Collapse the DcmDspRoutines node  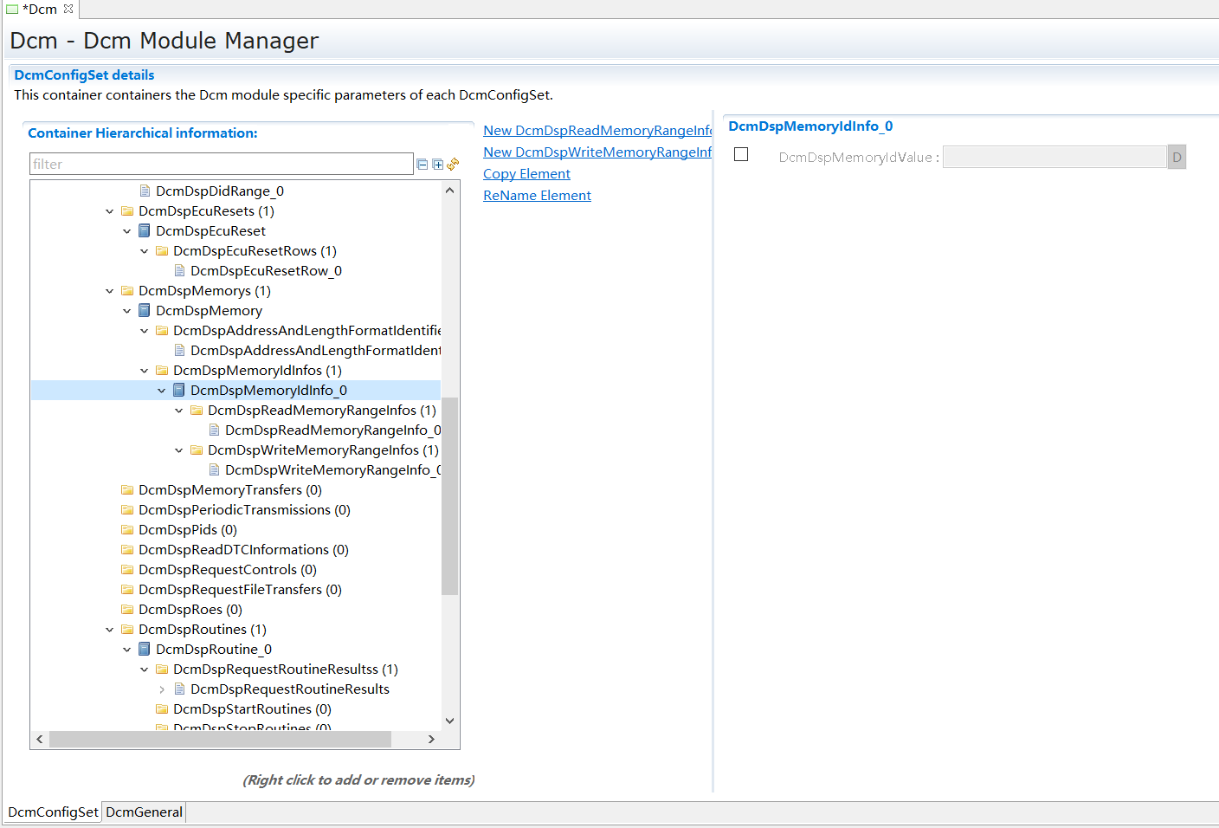[110, 630]
